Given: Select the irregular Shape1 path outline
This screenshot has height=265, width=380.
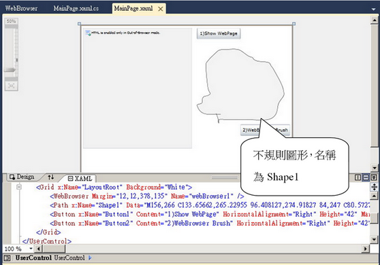Looking at the screenshot, I should pyautogui.click(x=240, y=85).
